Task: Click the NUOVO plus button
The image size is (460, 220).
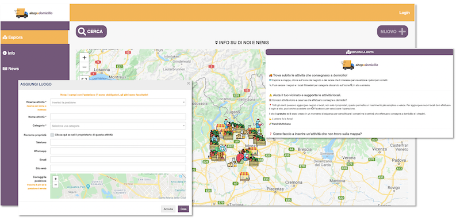Action: pos(392,32)
